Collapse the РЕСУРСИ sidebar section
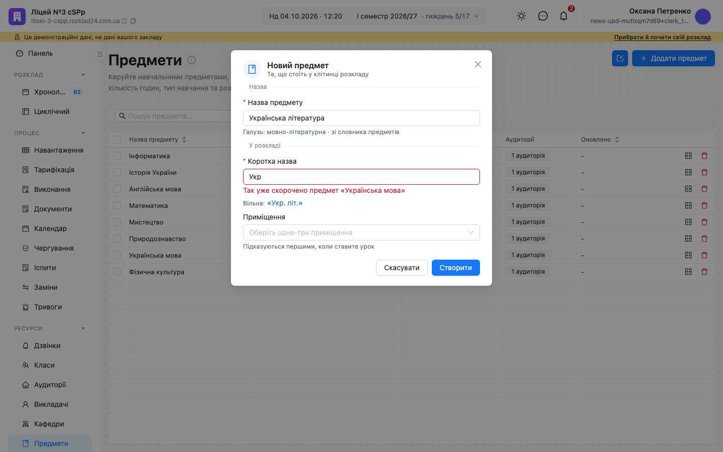 pos(83,328)
